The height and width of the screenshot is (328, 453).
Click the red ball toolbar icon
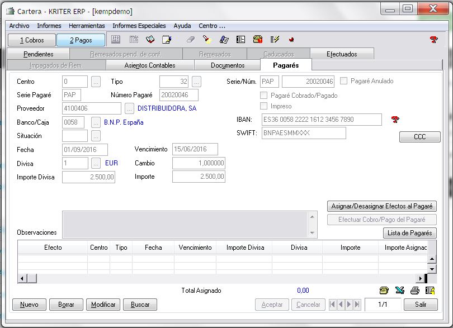291,40
